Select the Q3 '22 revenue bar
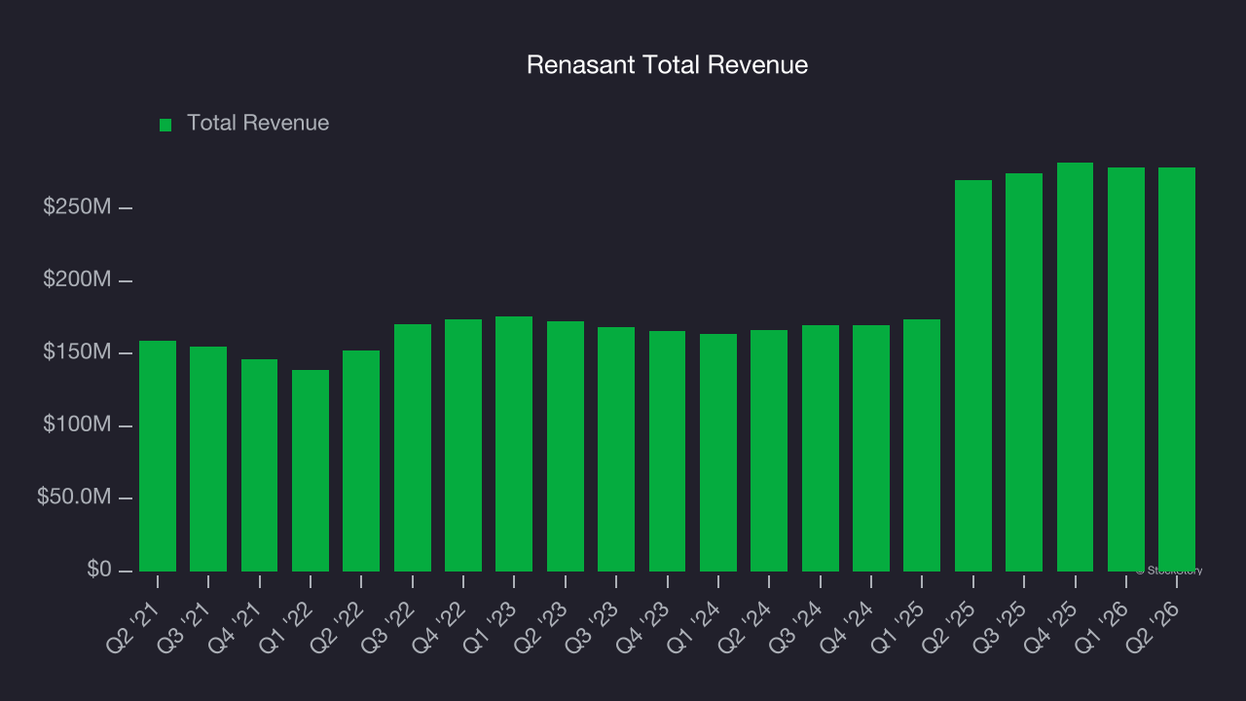Viewport: 1246px width, 701px height. pyautogui.click(x=413, y=448)
